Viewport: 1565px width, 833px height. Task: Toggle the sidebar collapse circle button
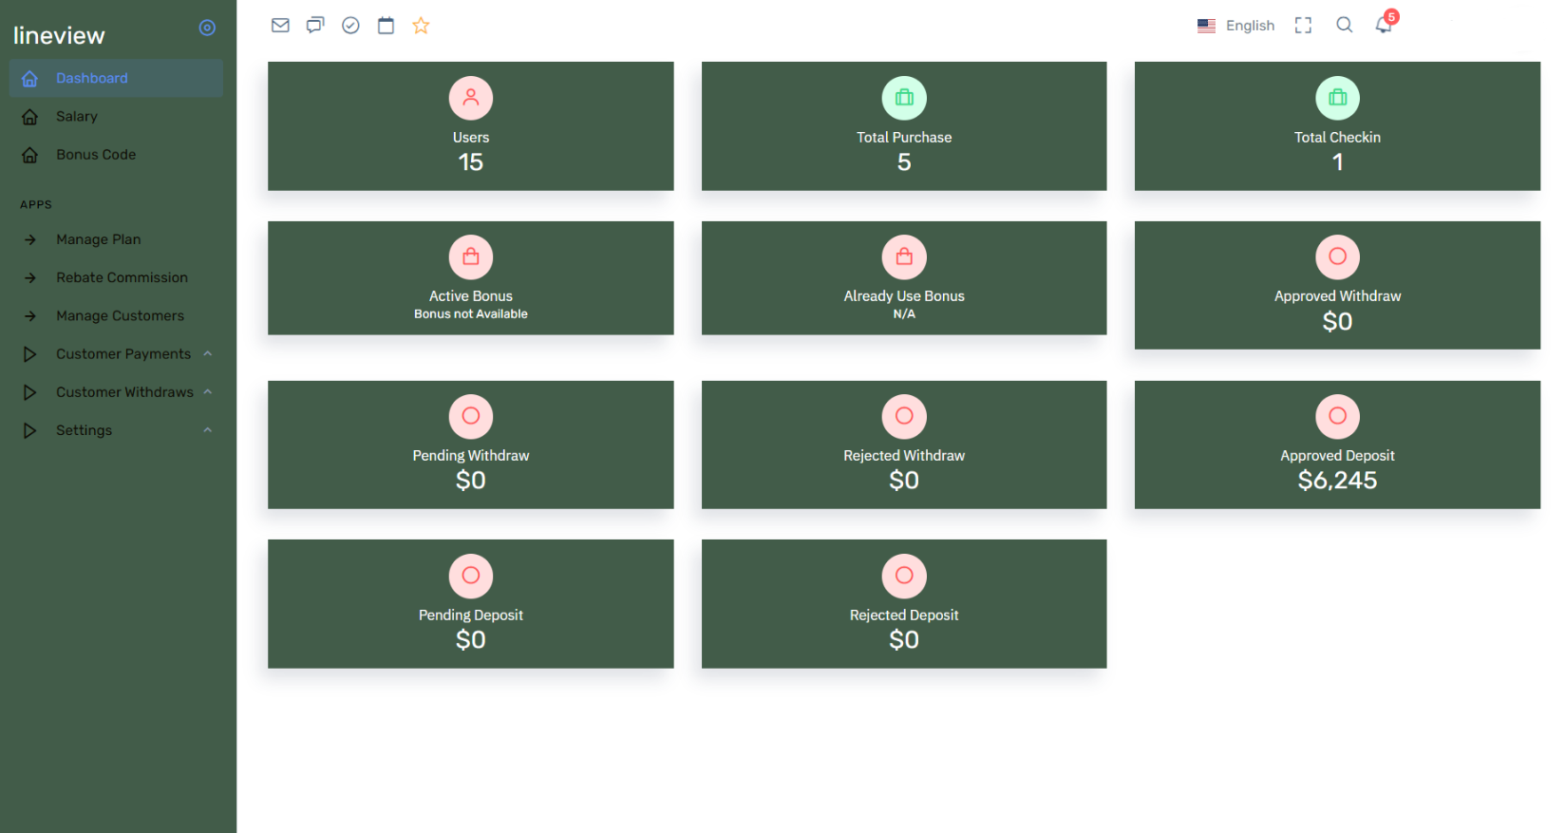click(x=207, y=28)
